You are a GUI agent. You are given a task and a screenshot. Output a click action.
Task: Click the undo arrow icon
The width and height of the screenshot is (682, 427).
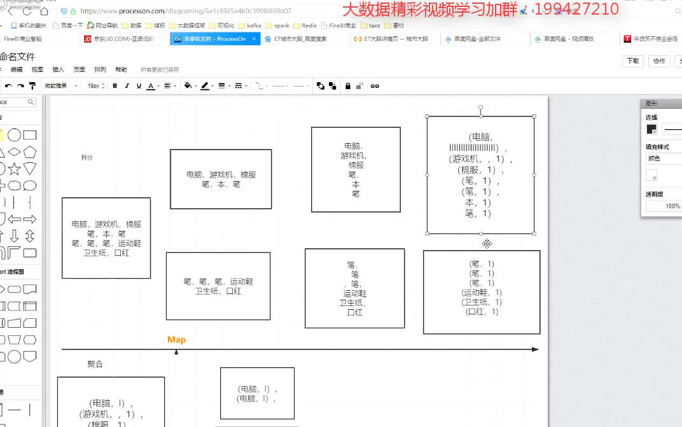(9, 86)
